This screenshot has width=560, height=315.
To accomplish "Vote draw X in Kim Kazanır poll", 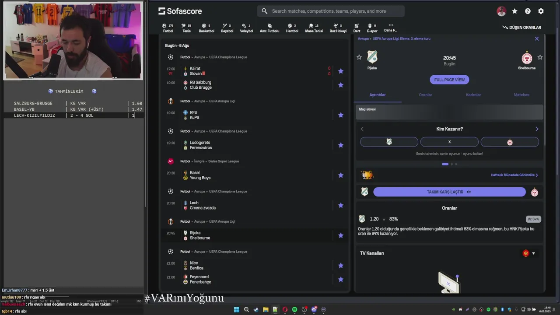I will 449,142.
